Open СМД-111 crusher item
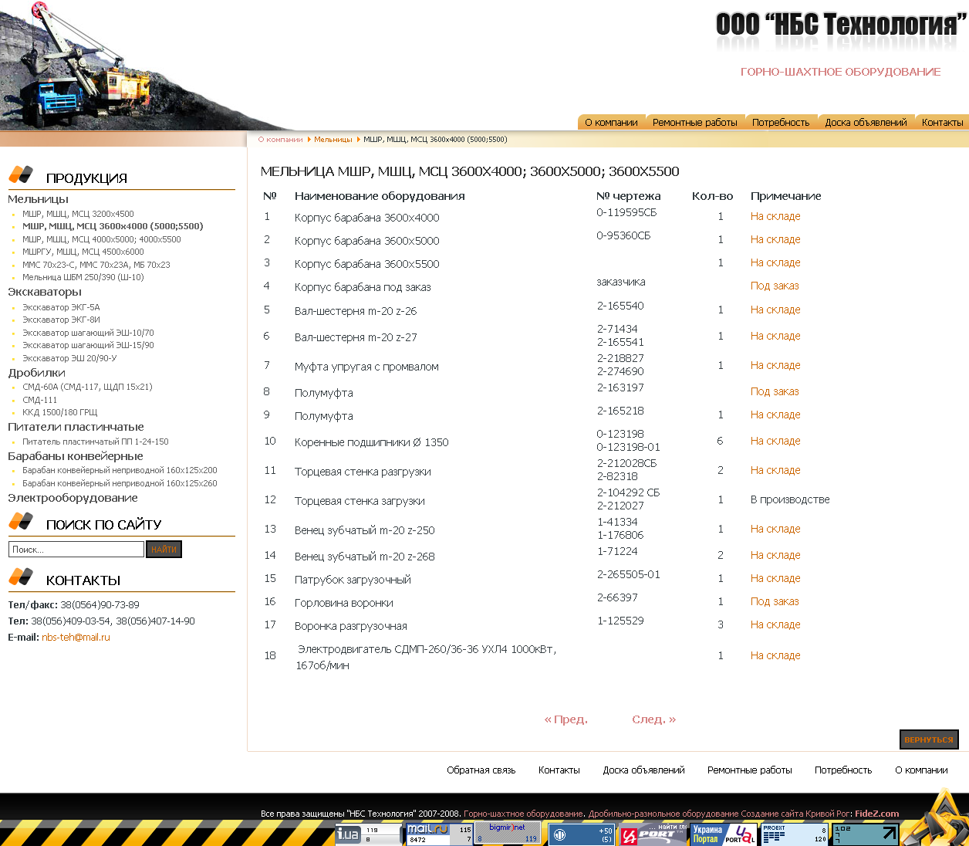Viewport: 969px width, 846px height. [x=40, y=400]
